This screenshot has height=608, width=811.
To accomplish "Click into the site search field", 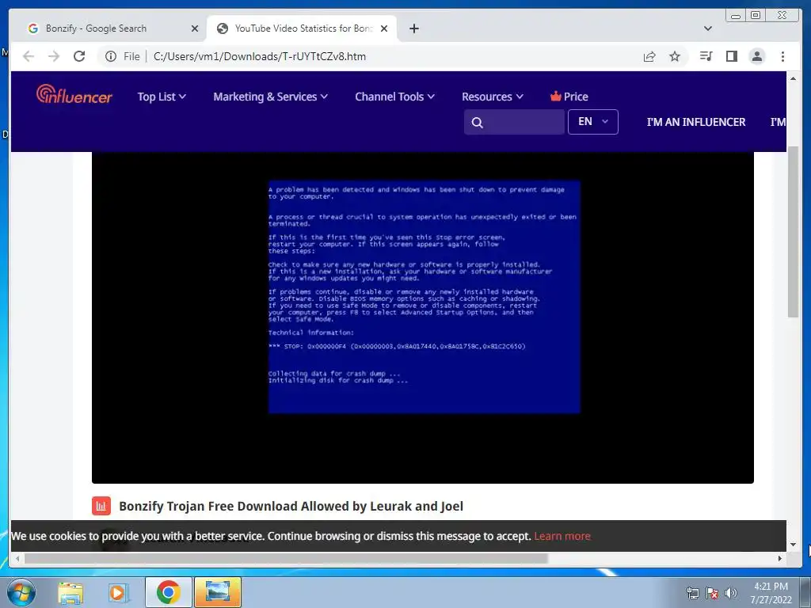I will pos(514,122).
